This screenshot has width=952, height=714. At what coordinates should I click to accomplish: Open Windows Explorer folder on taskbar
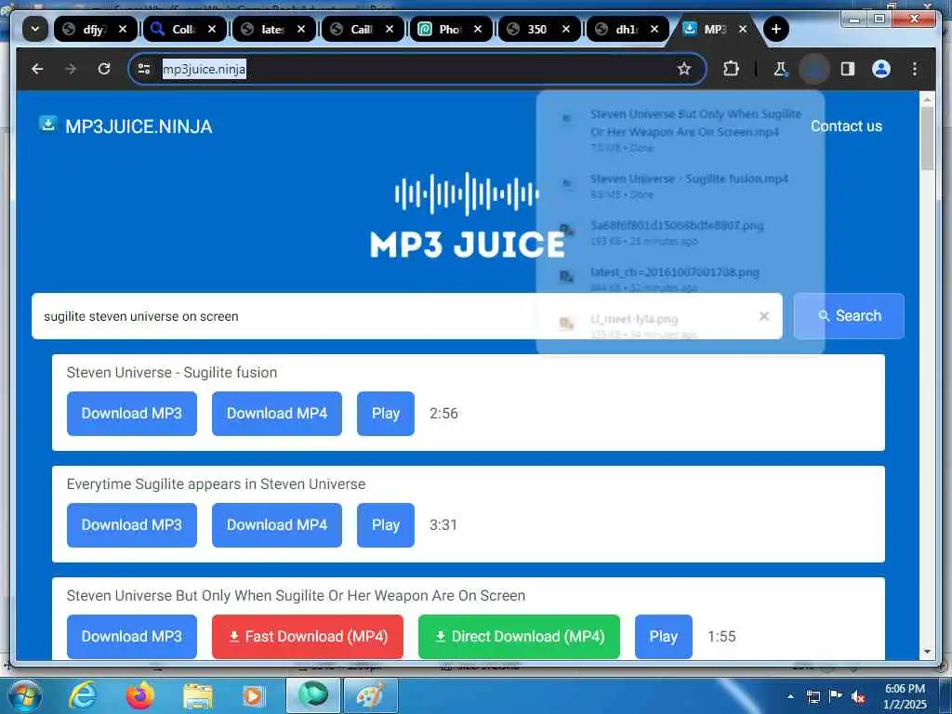click(x=198, y=695)
